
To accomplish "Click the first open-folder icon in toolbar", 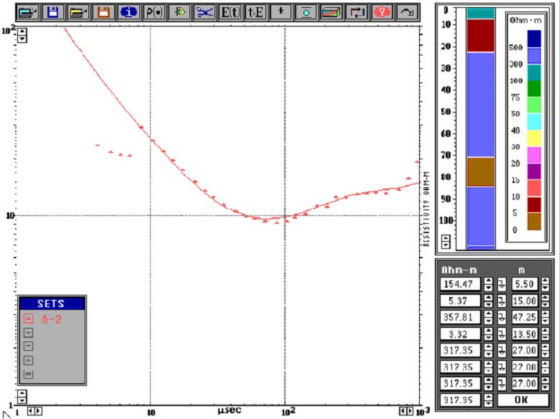I will coord(27,11).
